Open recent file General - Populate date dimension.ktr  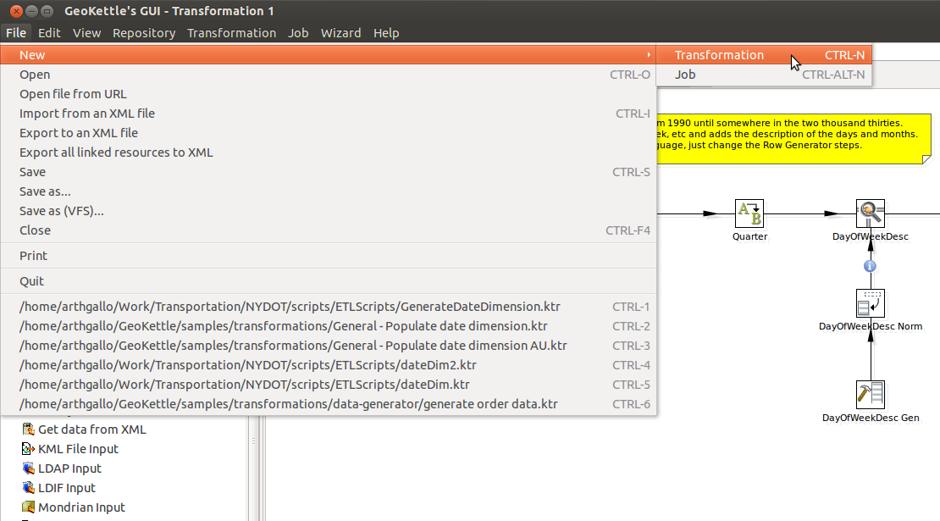pyautogui.click(x=328, y=326)
